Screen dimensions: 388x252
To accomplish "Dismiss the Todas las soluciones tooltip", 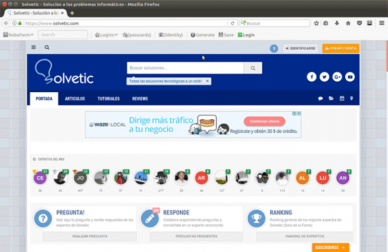I will tap(207, 81).
